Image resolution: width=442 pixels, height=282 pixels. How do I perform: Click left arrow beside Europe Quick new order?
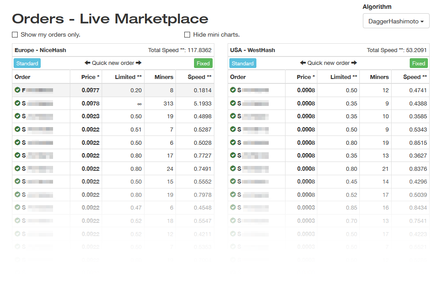point(88,63)
